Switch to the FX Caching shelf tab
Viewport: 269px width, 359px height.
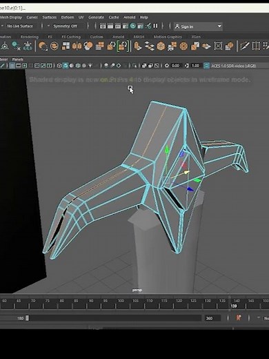coord(71,37)
